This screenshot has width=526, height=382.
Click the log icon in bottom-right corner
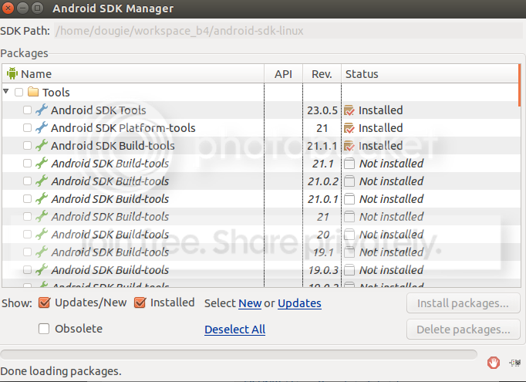tap(514, 362)
